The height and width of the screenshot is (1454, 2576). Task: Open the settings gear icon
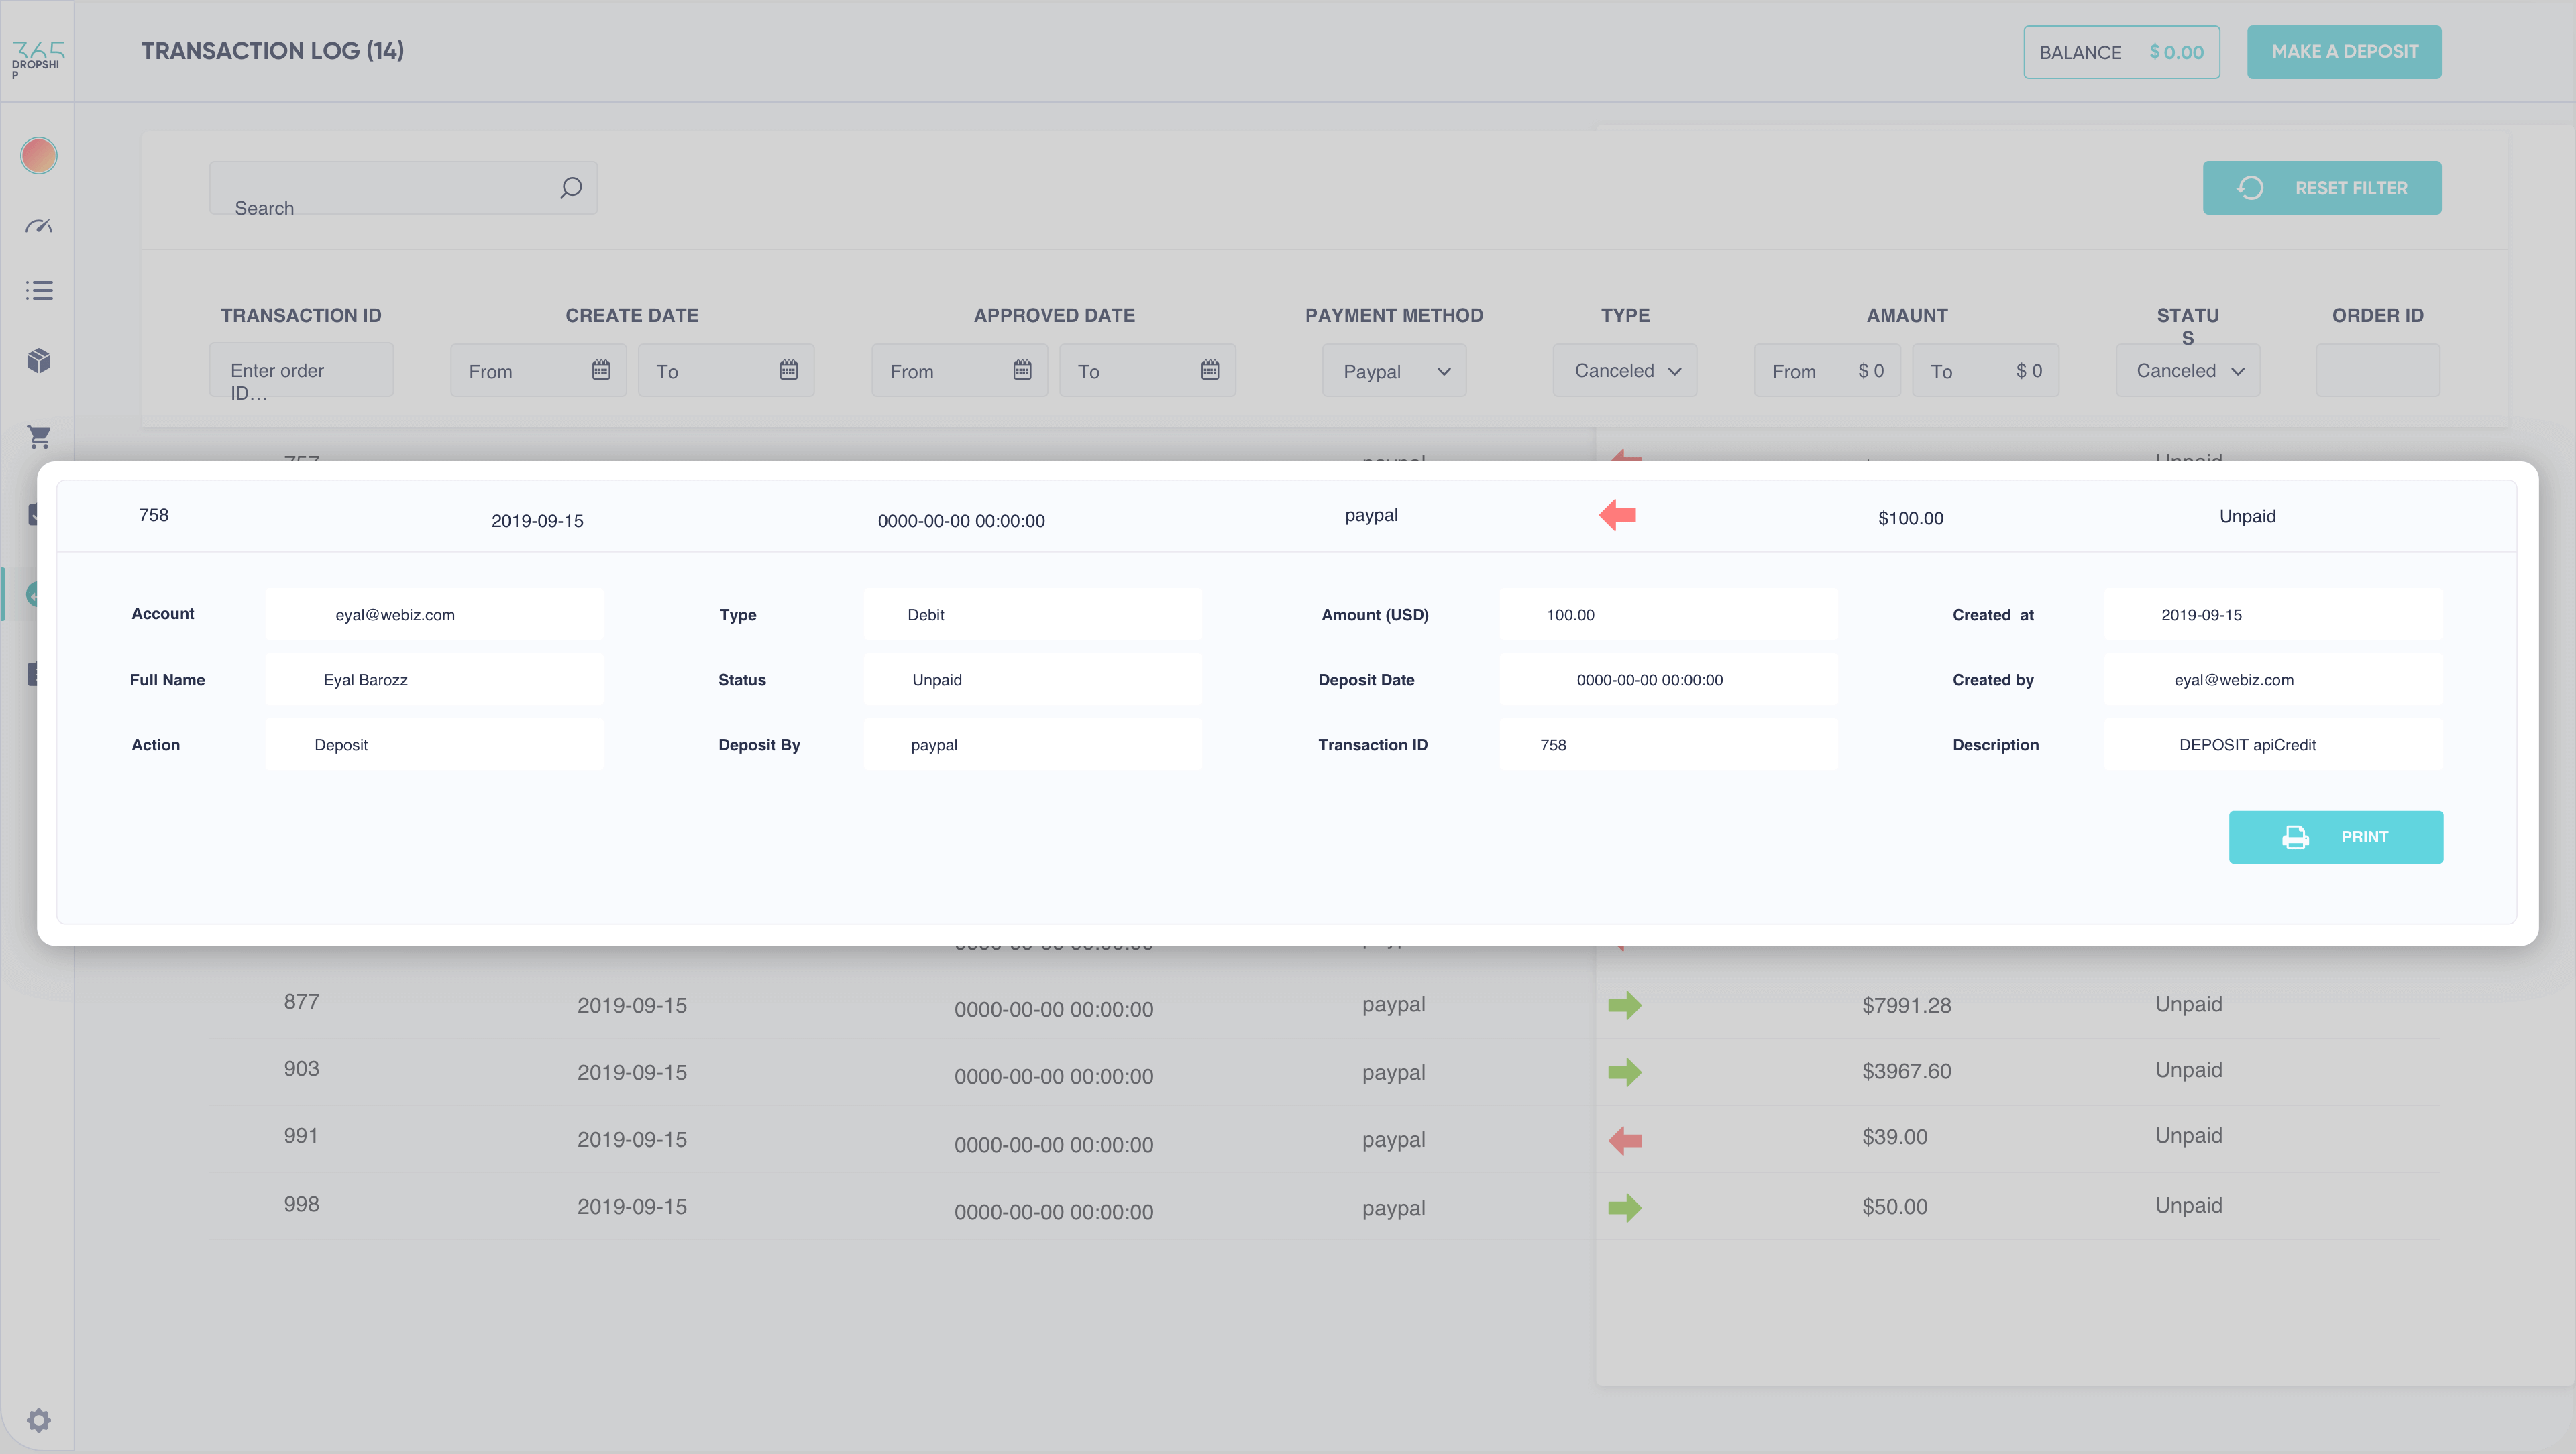pyautogui.click(x=38, y=1420)
